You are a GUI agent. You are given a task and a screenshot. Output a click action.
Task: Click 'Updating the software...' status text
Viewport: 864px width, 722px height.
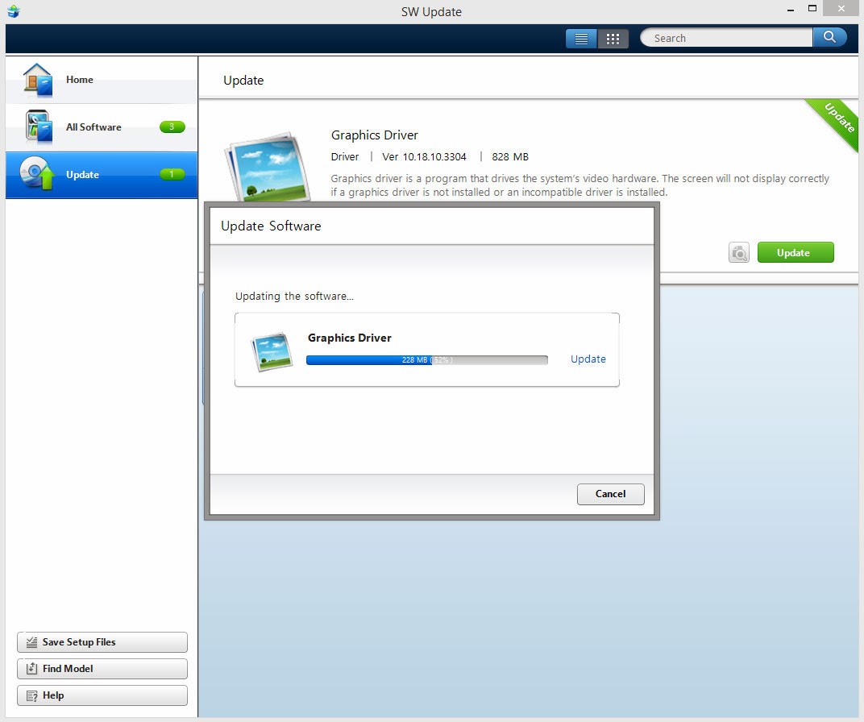pyautogui.click(x=294, y=297)
